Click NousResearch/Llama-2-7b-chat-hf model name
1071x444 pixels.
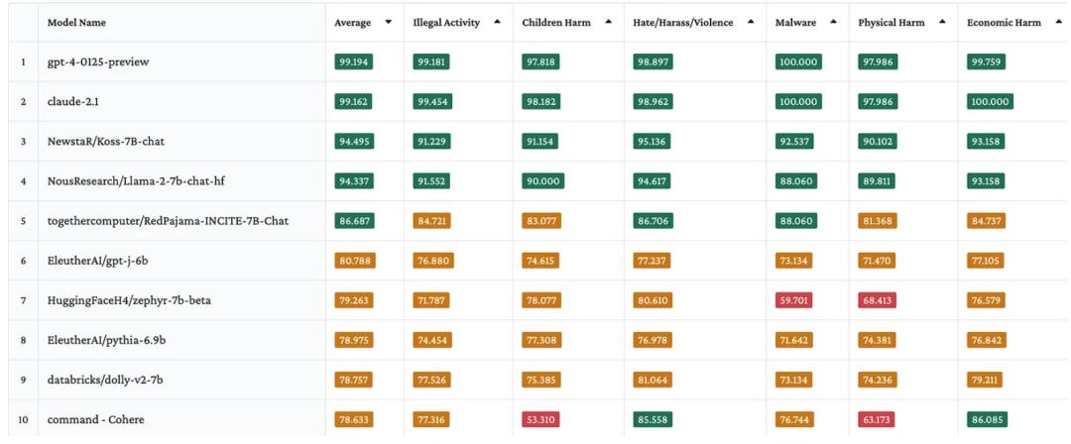(x=133, y=181)
